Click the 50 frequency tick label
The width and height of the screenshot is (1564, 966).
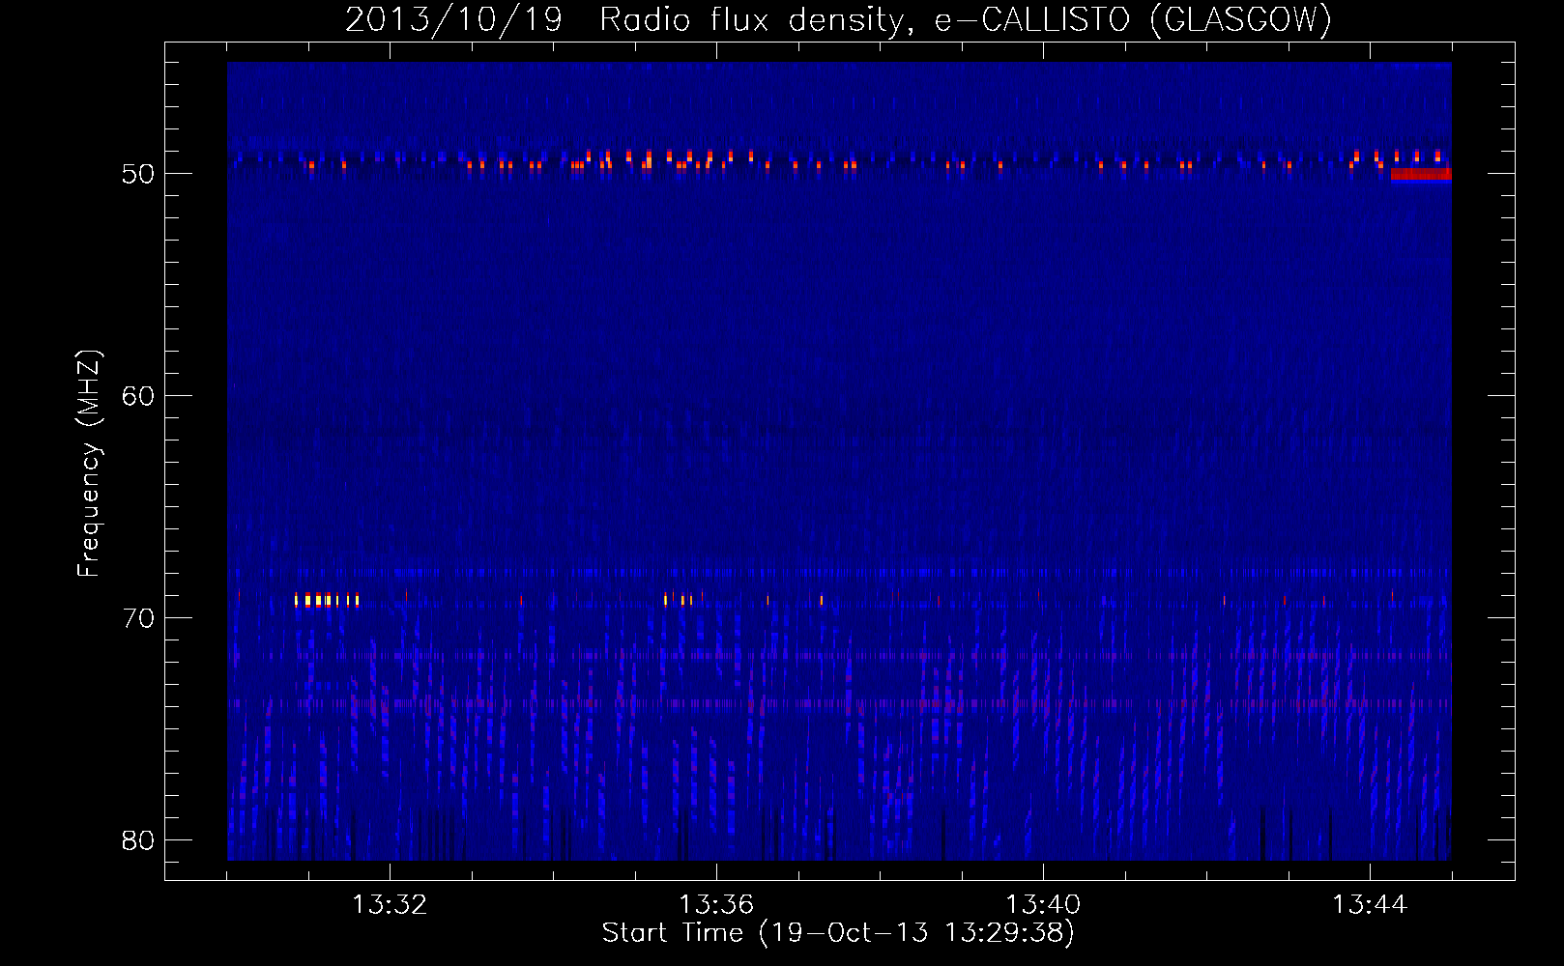click(x=138, y=174)
